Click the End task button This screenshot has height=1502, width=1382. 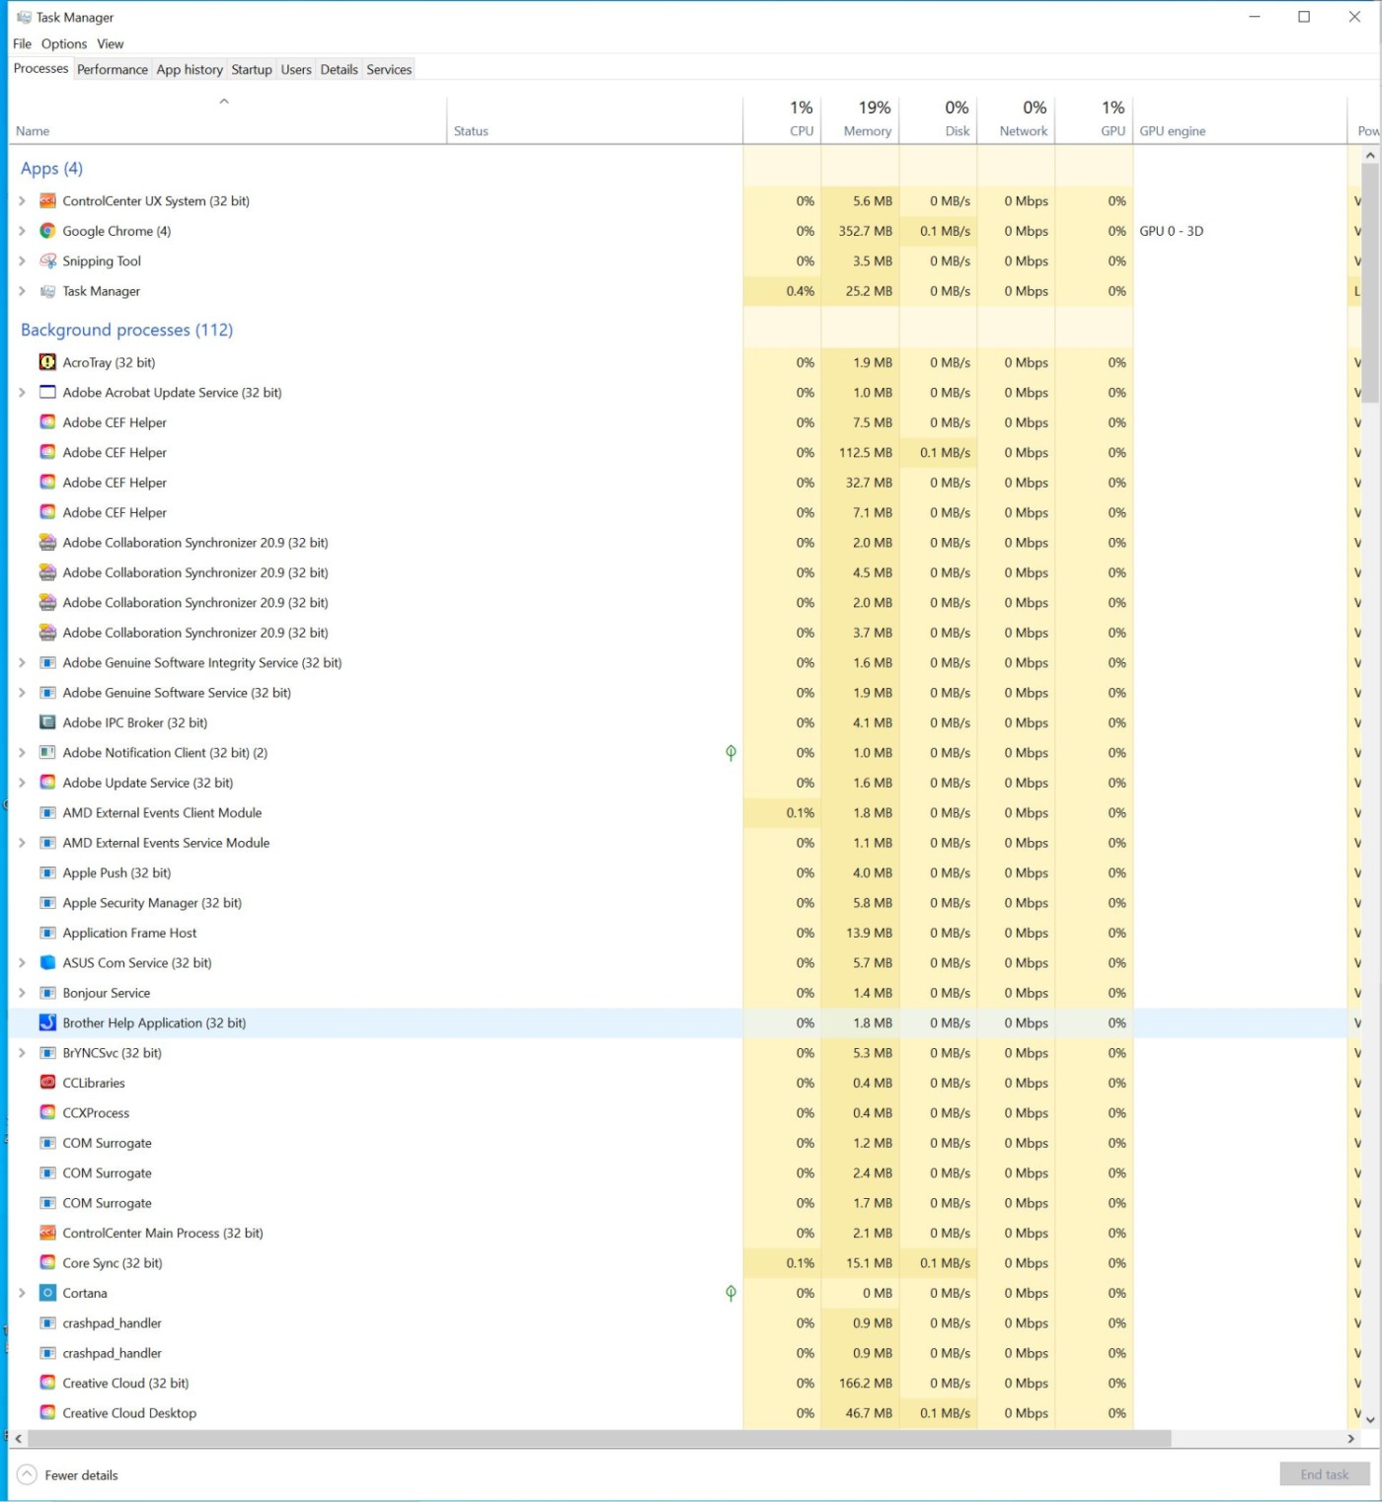1325,1474
